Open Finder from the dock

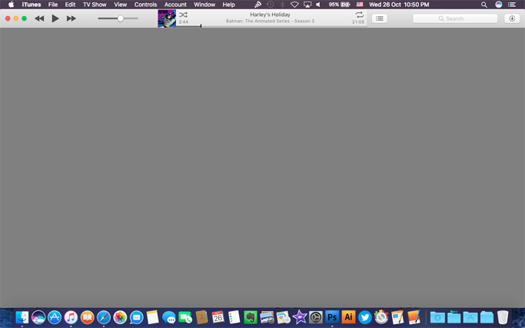[22, 317]
